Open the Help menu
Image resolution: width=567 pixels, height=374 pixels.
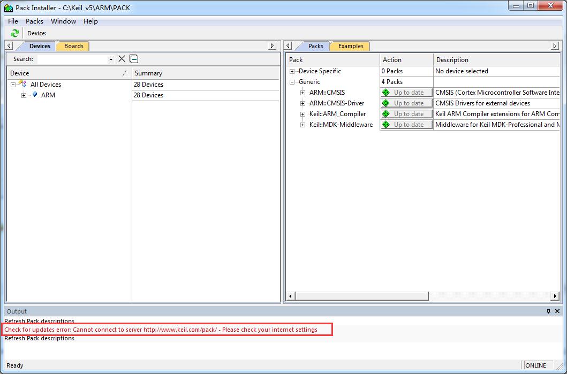pos(90,21)
